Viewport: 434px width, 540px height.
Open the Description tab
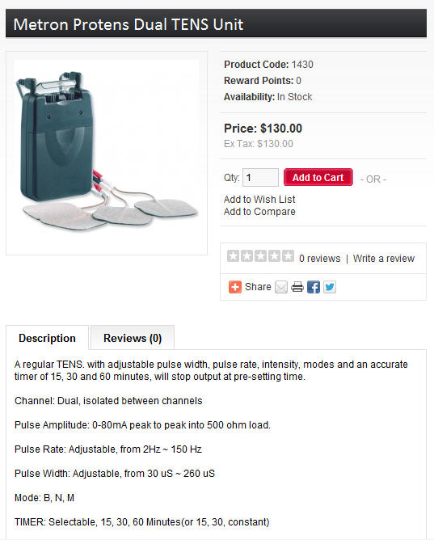47,338
